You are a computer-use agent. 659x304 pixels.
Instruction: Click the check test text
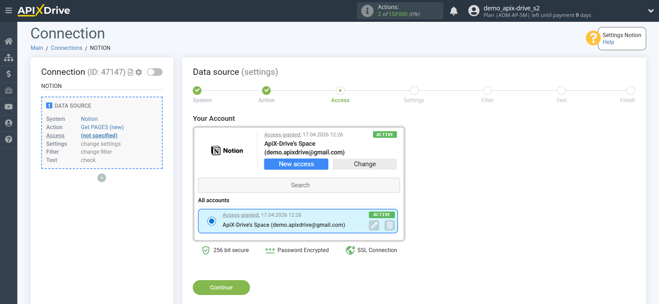coord(88,160)
